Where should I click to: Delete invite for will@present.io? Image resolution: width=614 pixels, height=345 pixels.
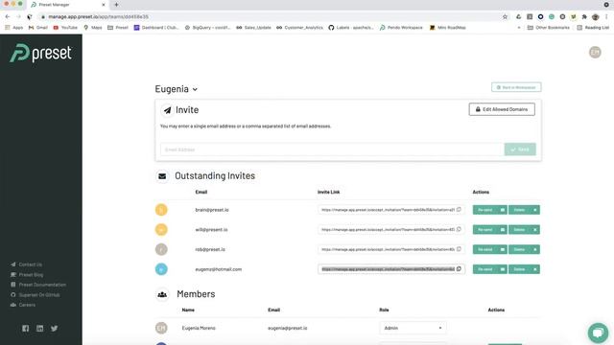click(524, 230)
